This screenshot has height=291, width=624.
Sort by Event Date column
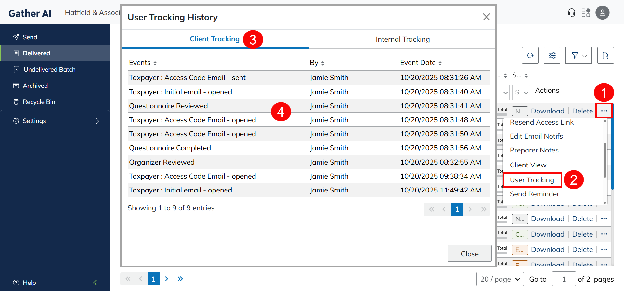click(x=440, y=63)
